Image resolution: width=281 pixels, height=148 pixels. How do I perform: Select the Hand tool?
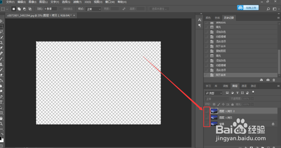click(x=1, y=118)
